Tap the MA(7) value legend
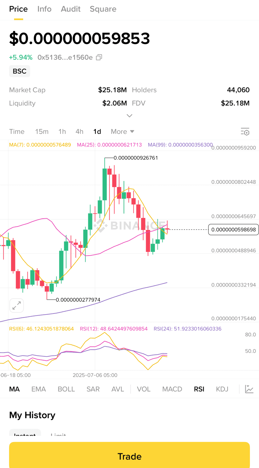 [x=40, y=145]
